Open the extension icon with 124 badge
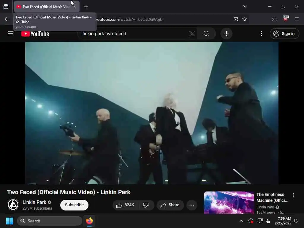 click(x=286, y=19)
